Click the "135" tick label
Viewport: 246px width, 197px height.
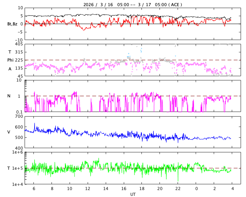[18, 68]
